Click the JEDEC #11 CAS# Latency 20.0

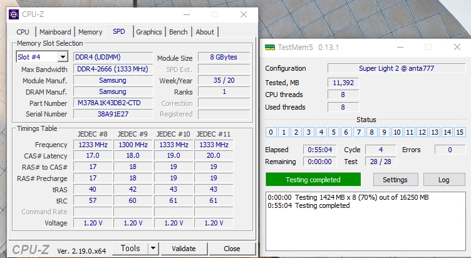(214, 155)
